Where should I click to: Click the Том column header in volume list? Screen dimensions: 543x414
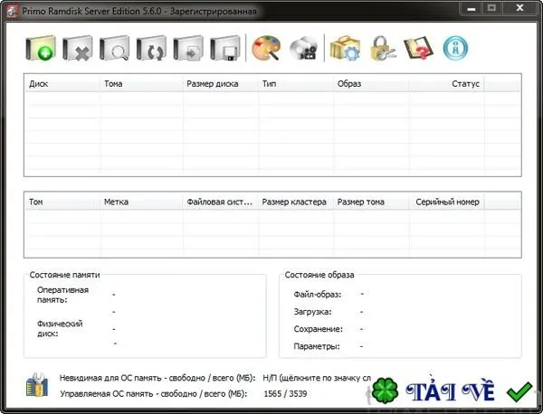(62, 202)
